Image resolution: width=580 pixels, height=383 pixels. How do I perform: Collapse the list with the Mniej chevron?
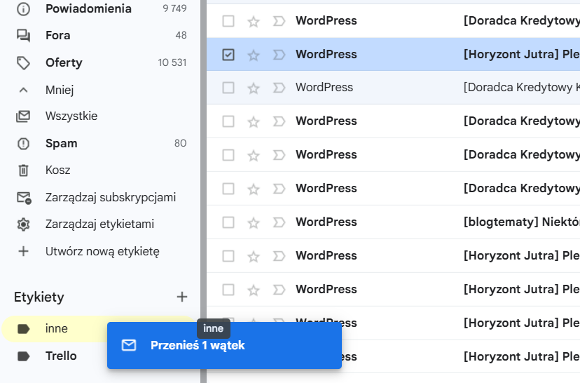23,90
